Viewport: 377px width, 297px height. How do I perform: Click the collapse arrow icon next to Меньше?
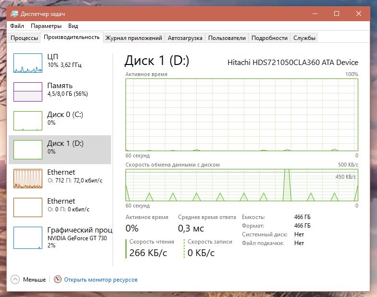click(15, 279)
